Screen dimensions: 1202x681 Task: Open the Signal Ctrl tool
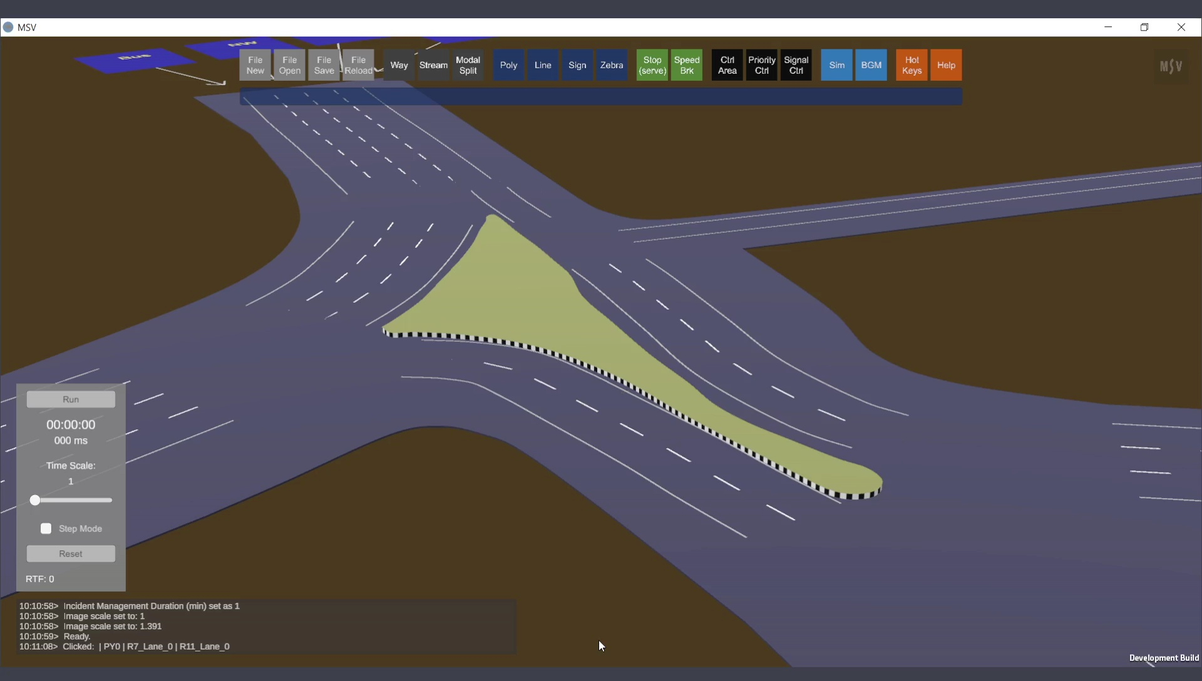[x=796, y=65]
